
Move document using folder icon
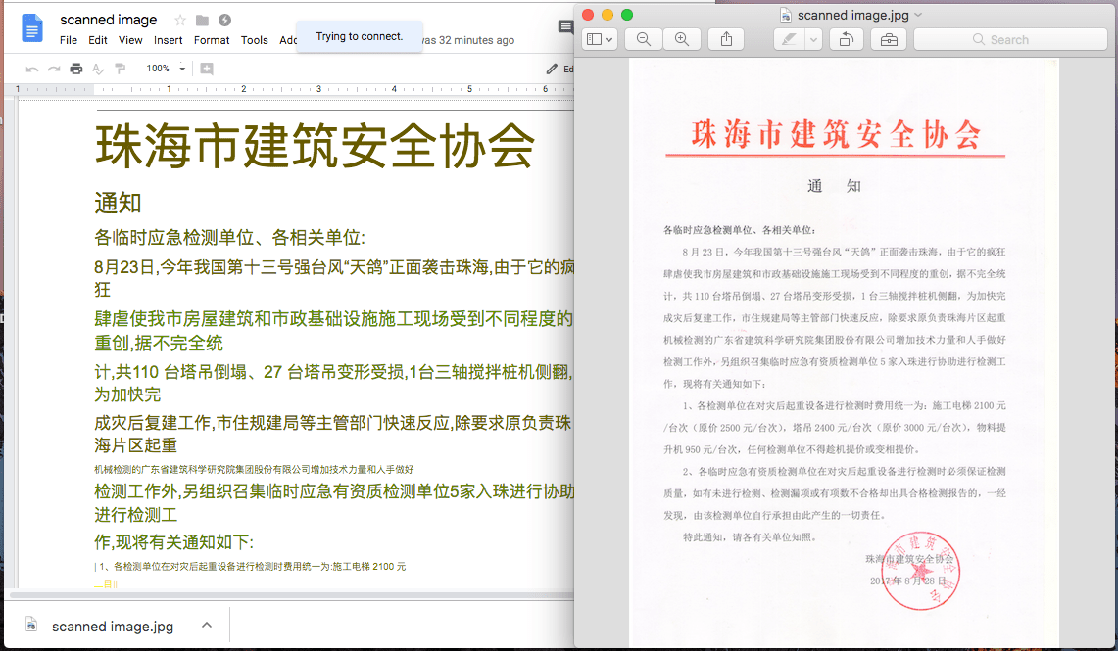(x=203, y=20)
